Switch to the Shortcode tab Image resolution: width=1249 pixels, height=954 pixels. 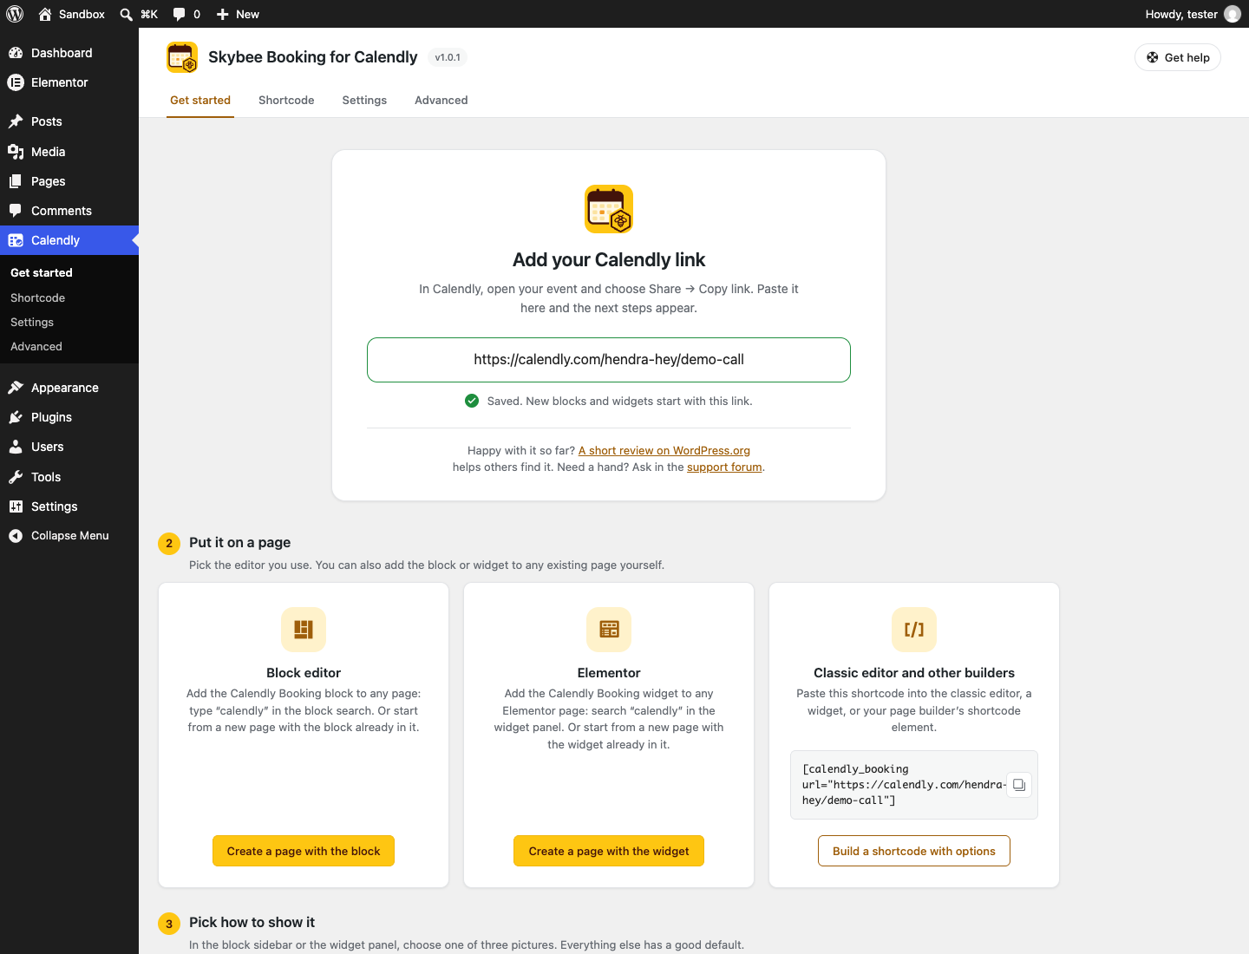[x=286, y=101]
